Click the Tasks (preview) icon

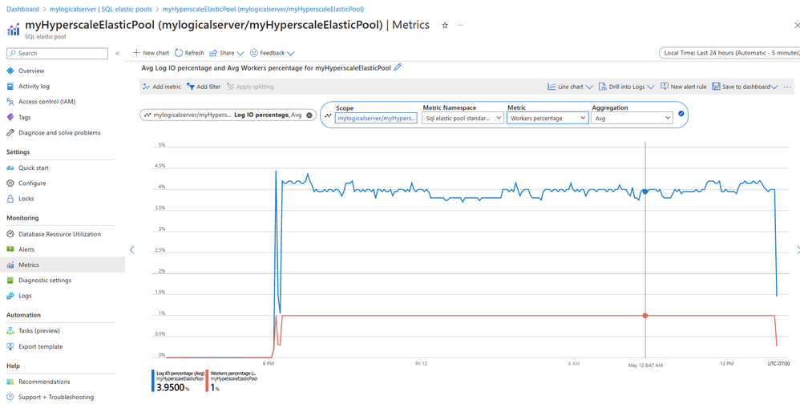point(10,330)
